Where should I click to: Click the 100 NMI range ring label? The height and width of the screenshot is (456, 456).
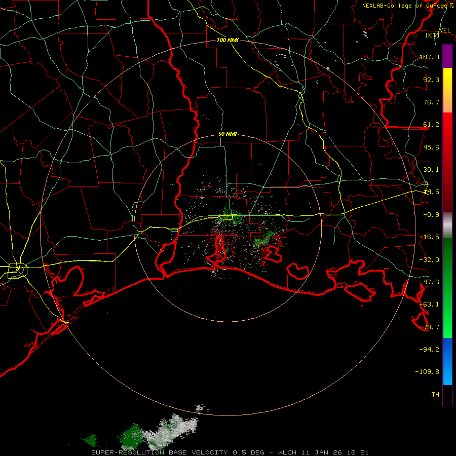(x=227, y=40)
